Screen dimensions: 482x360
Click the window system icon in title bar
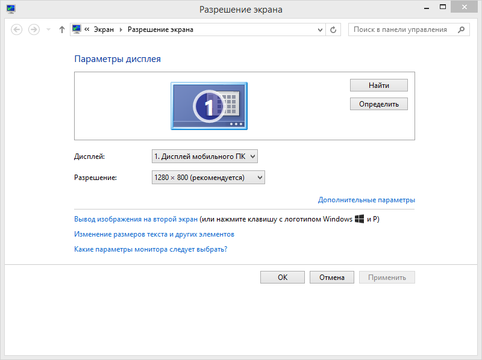coord(11,9)
